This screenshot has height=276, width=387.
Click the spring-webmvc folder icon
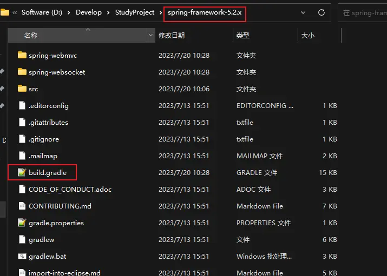[22, 55]
